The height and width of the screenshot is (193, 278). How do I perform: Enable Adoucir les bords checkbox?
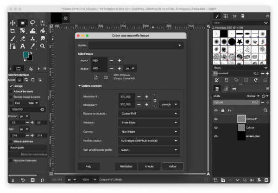(x=11, y=91)
